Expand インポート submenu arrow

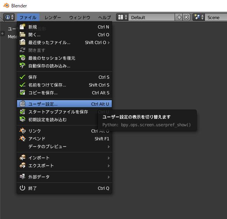coord(109,158)
